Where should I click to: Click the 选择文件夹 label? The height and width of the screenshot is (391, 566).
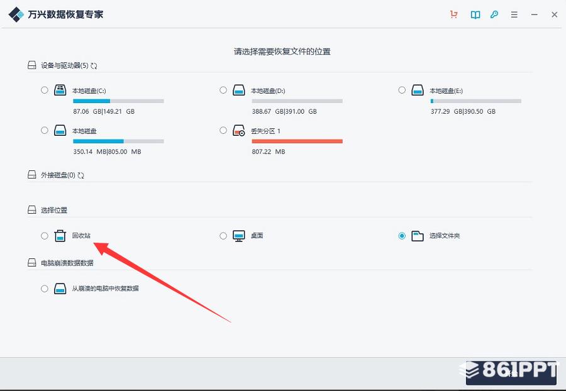445,236
